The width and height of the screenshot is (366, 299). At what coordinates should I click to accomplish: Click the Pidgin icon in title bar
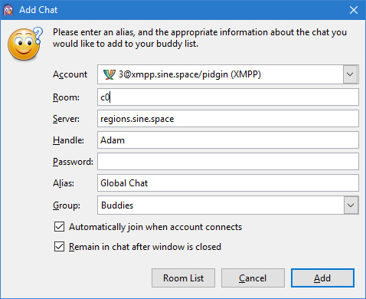tap(8, 10)
